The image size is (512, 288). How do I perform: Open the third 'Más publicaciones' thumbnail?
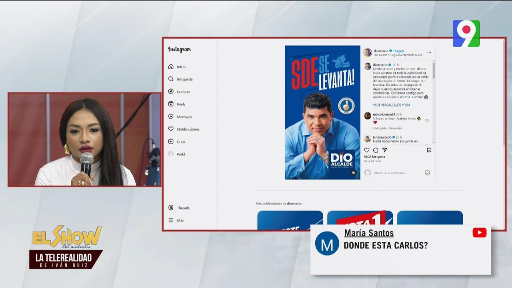pyautogui.click(x=430, y=220)
